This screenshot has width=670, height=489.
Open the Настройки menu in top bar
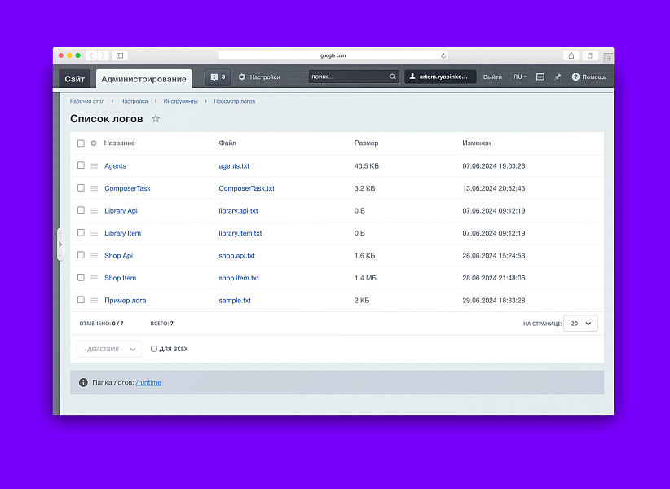(259, 77)
